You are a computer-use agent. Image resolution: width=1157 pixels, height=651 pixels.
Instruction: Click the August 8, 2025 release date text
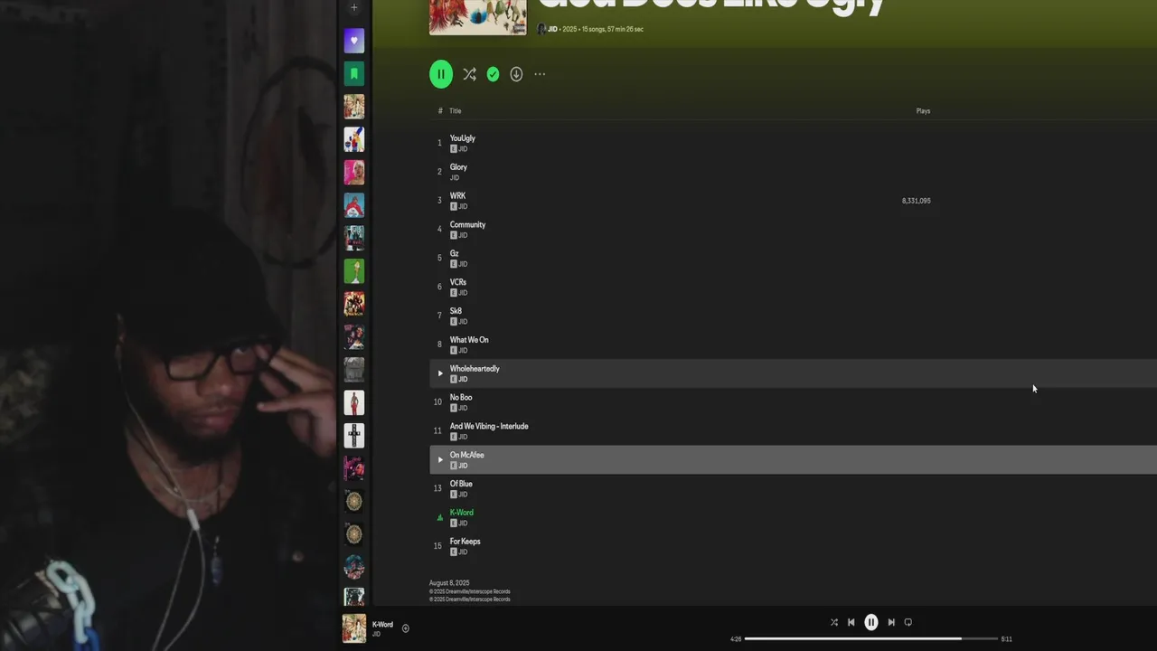(449, 583)
